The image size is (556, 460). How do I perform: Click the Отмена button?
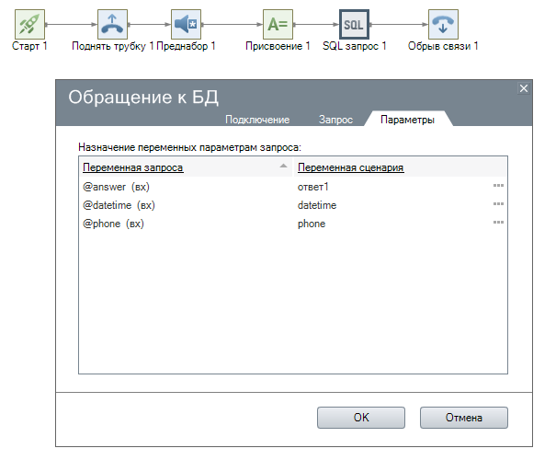[x=464, y=417]
